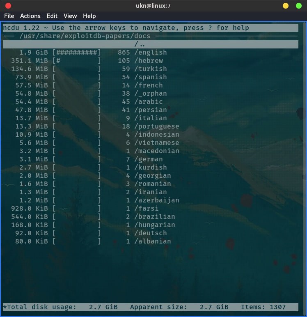This screenshot has height=317, width=307.
Task: Select the /vietnamese directory row
Action: click(150, 143)
